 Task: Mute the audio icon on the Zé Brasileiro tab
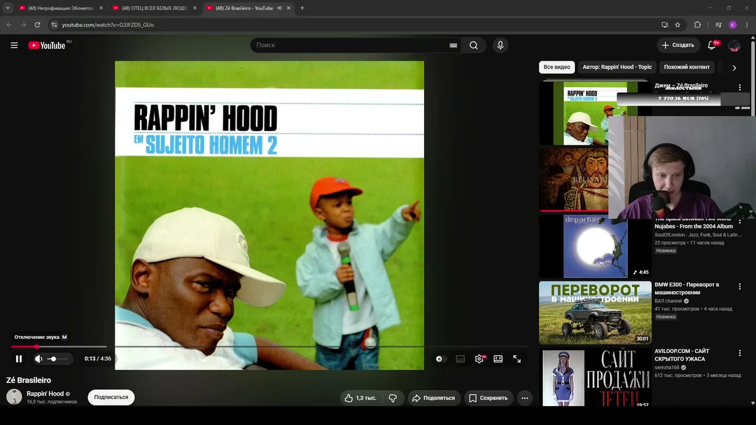pyautogui.click(x=279, y=8)
